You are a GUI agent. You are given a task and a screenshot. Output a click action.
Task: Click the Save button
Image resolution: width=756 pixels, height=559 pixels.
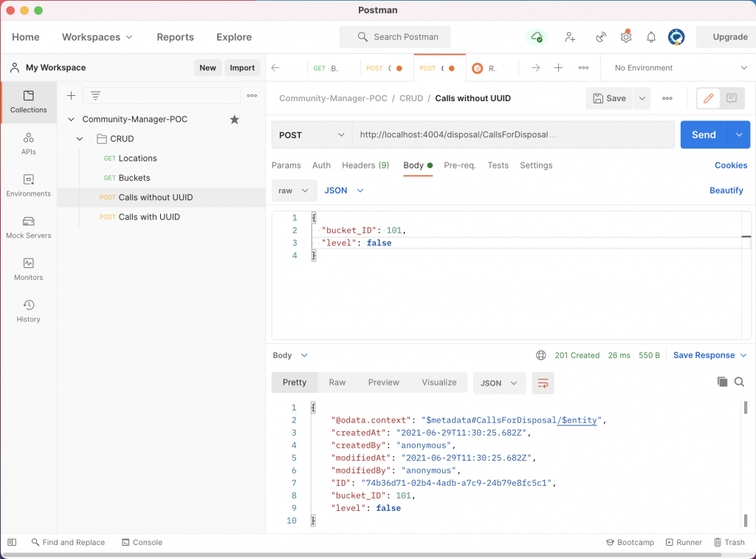609,98
